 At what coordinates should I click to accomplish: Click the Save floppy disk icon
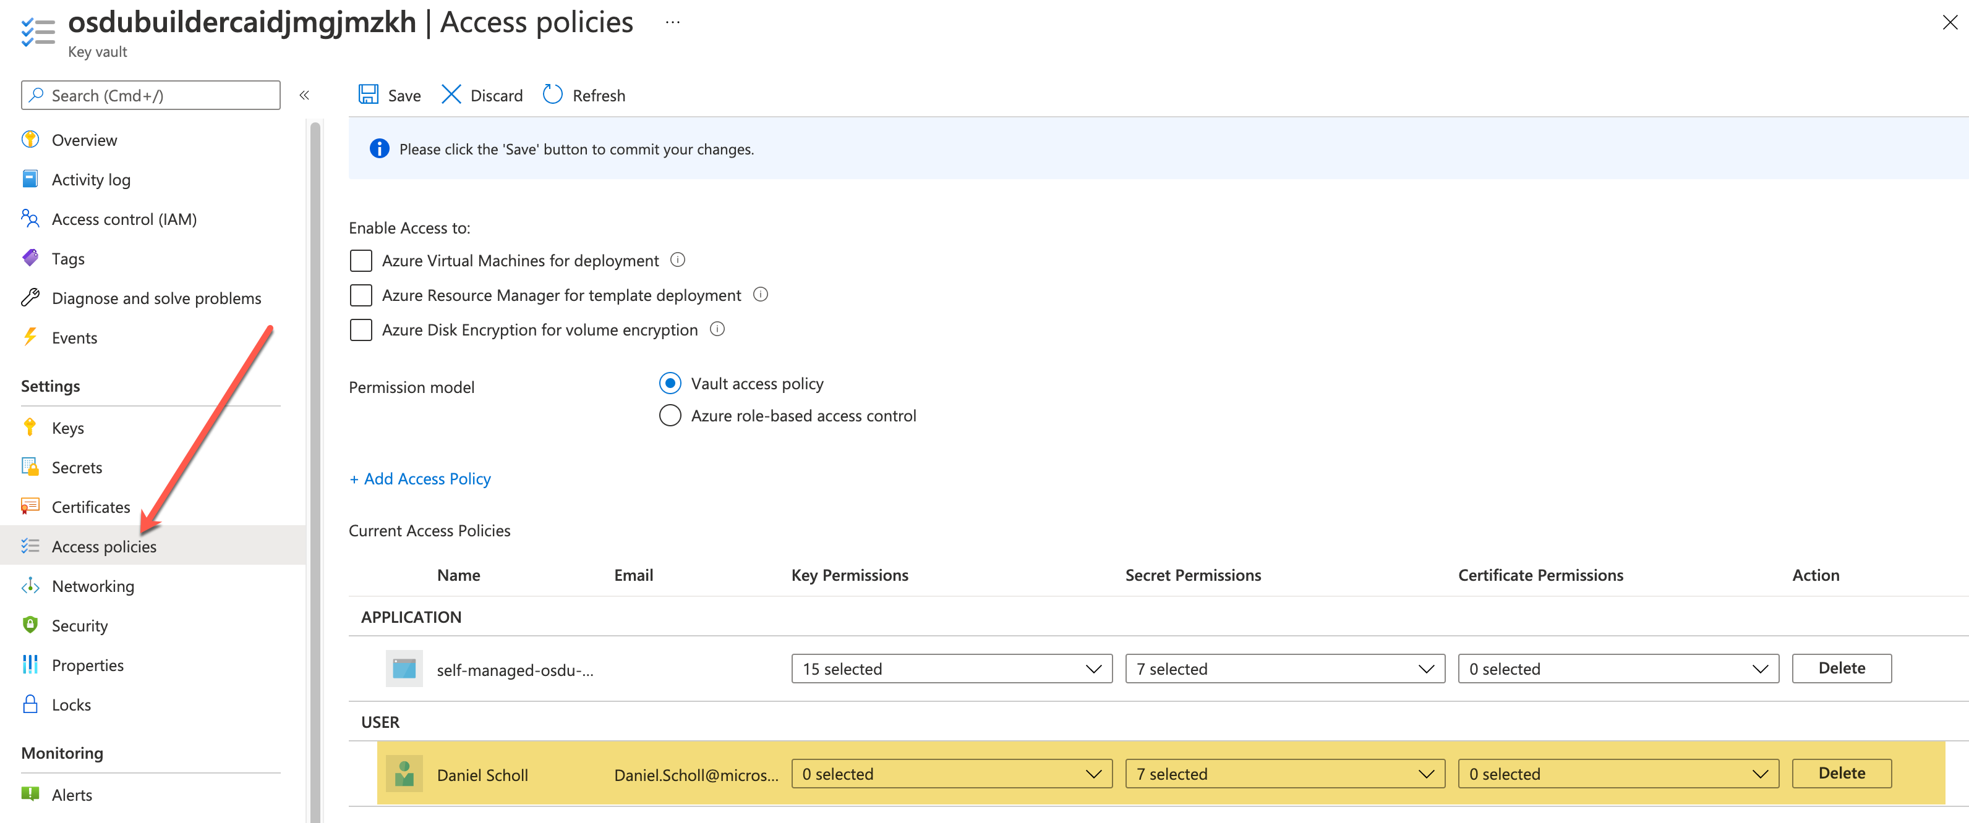coord(369,95)
